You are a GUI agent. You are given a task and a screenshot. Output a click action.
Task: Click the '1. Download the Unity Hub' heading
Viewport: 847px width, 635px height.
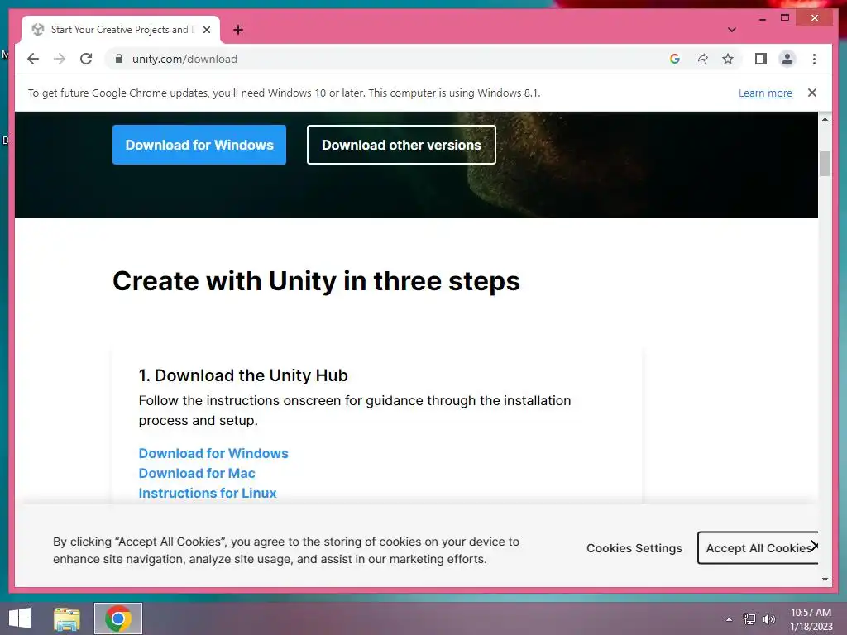coord(243,375)
